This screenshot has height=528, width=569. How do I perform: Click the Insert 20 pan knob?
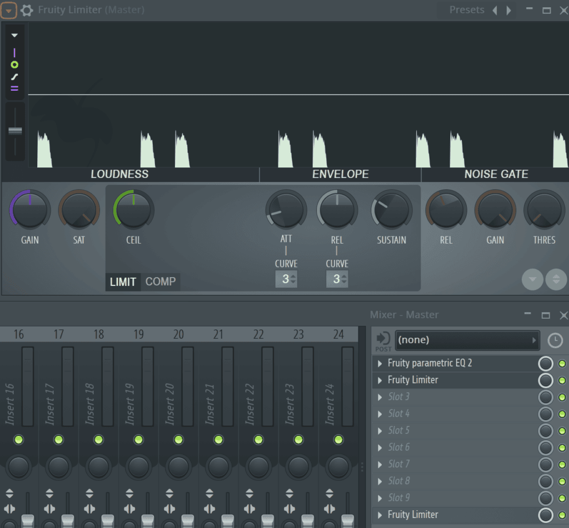click(x=178, y=467)
